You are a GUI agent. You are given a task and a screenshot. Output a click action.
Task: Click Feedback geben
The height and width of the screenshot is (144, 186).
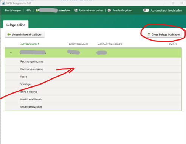122,11
